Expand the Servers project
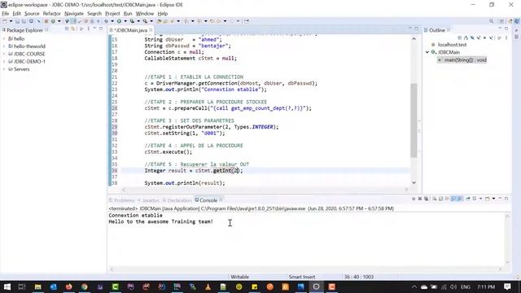 pyautogui.click(x=4, y=69)
